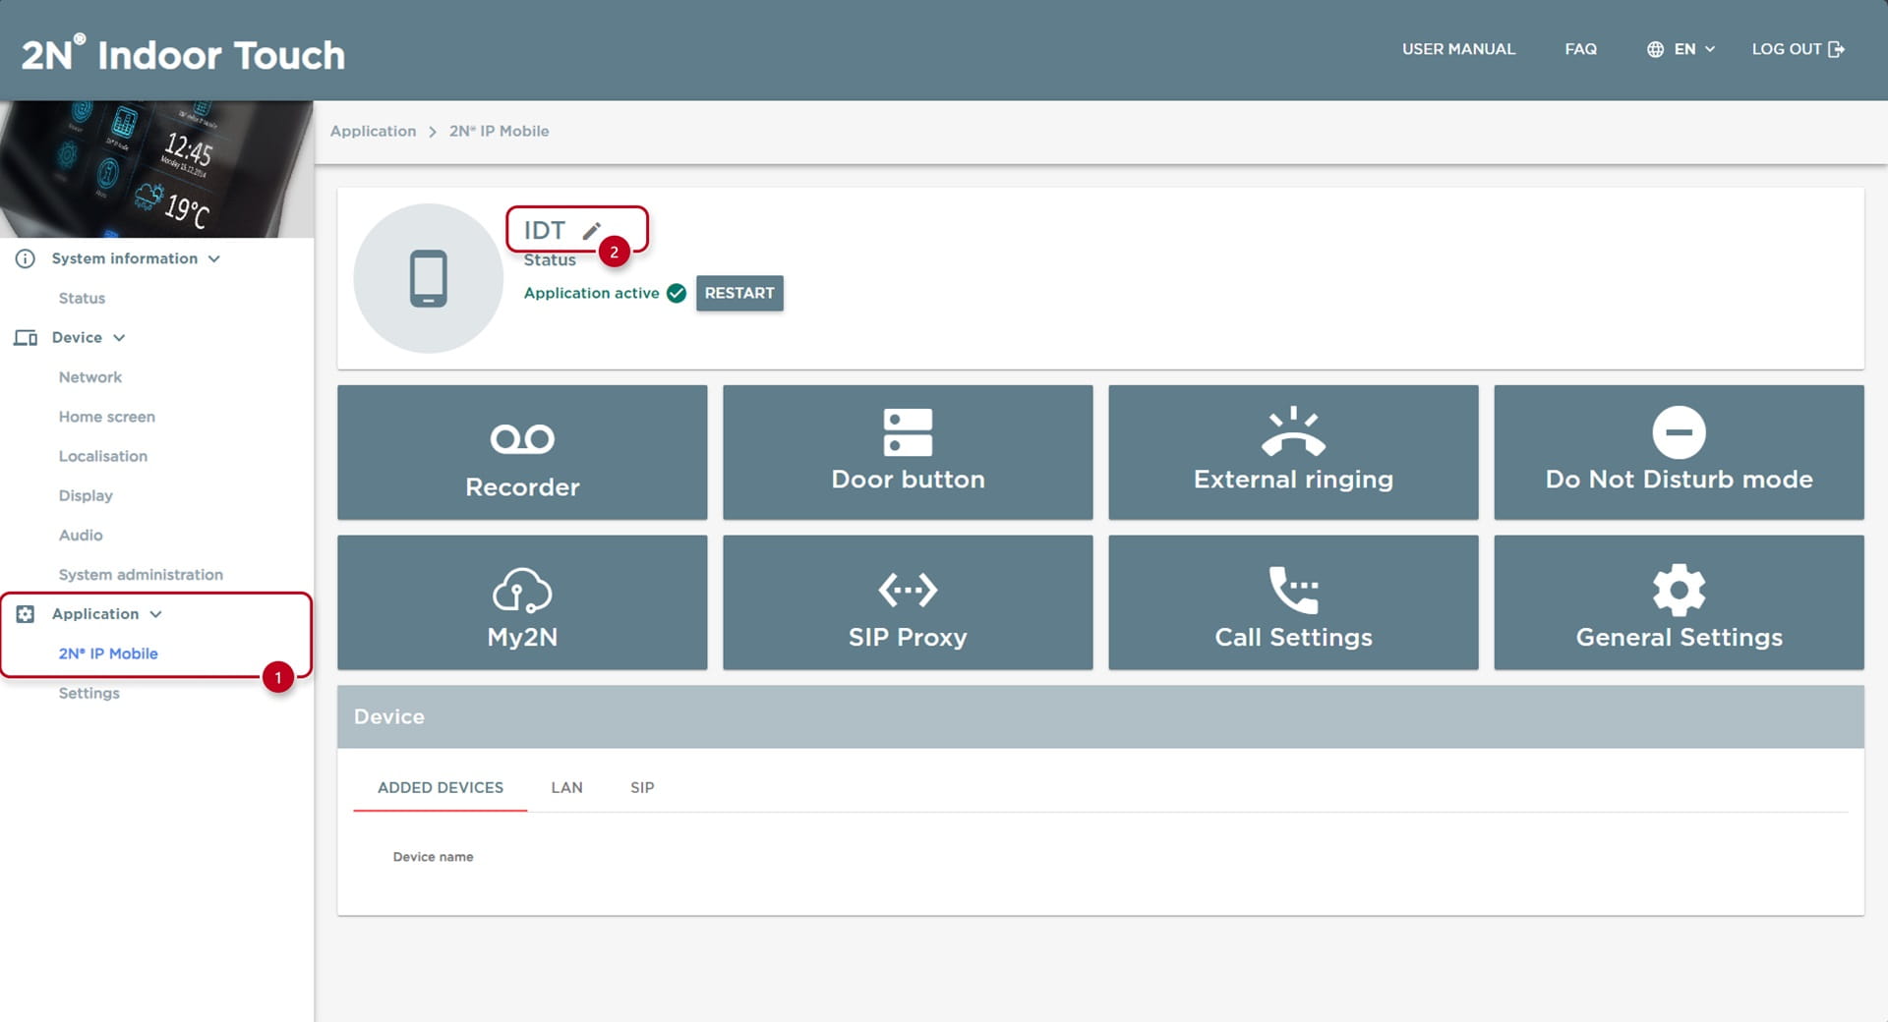This screenshot has height=1022, width=1888.
Task: Switch to the LAN tab
Action: click(566, 787)
